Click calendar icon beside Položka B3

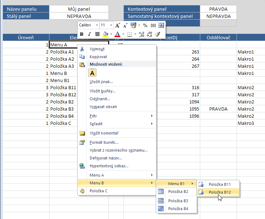161,201
